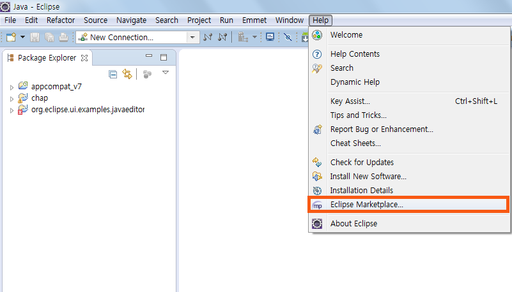The image size is (512, 292).
Task: Choose Check for Updates
Action: click(x=409, y=163)
